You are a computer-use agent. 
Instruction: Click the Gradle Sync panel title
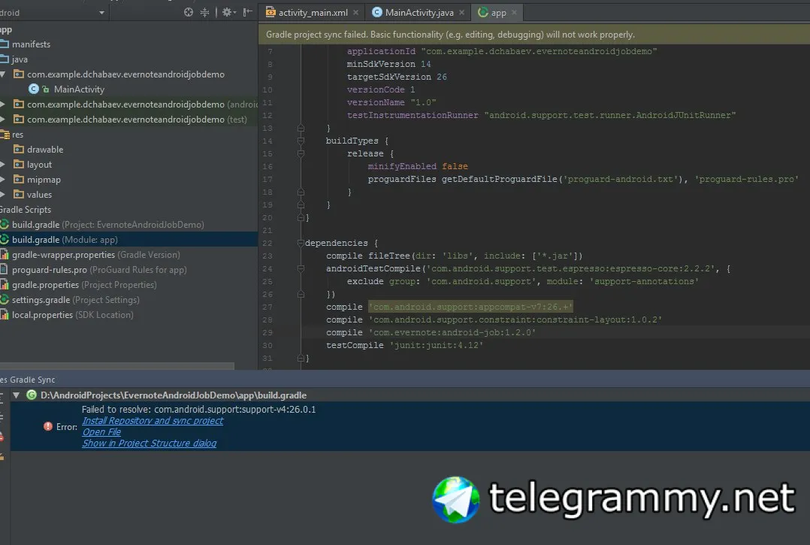[x=27, y=379]
